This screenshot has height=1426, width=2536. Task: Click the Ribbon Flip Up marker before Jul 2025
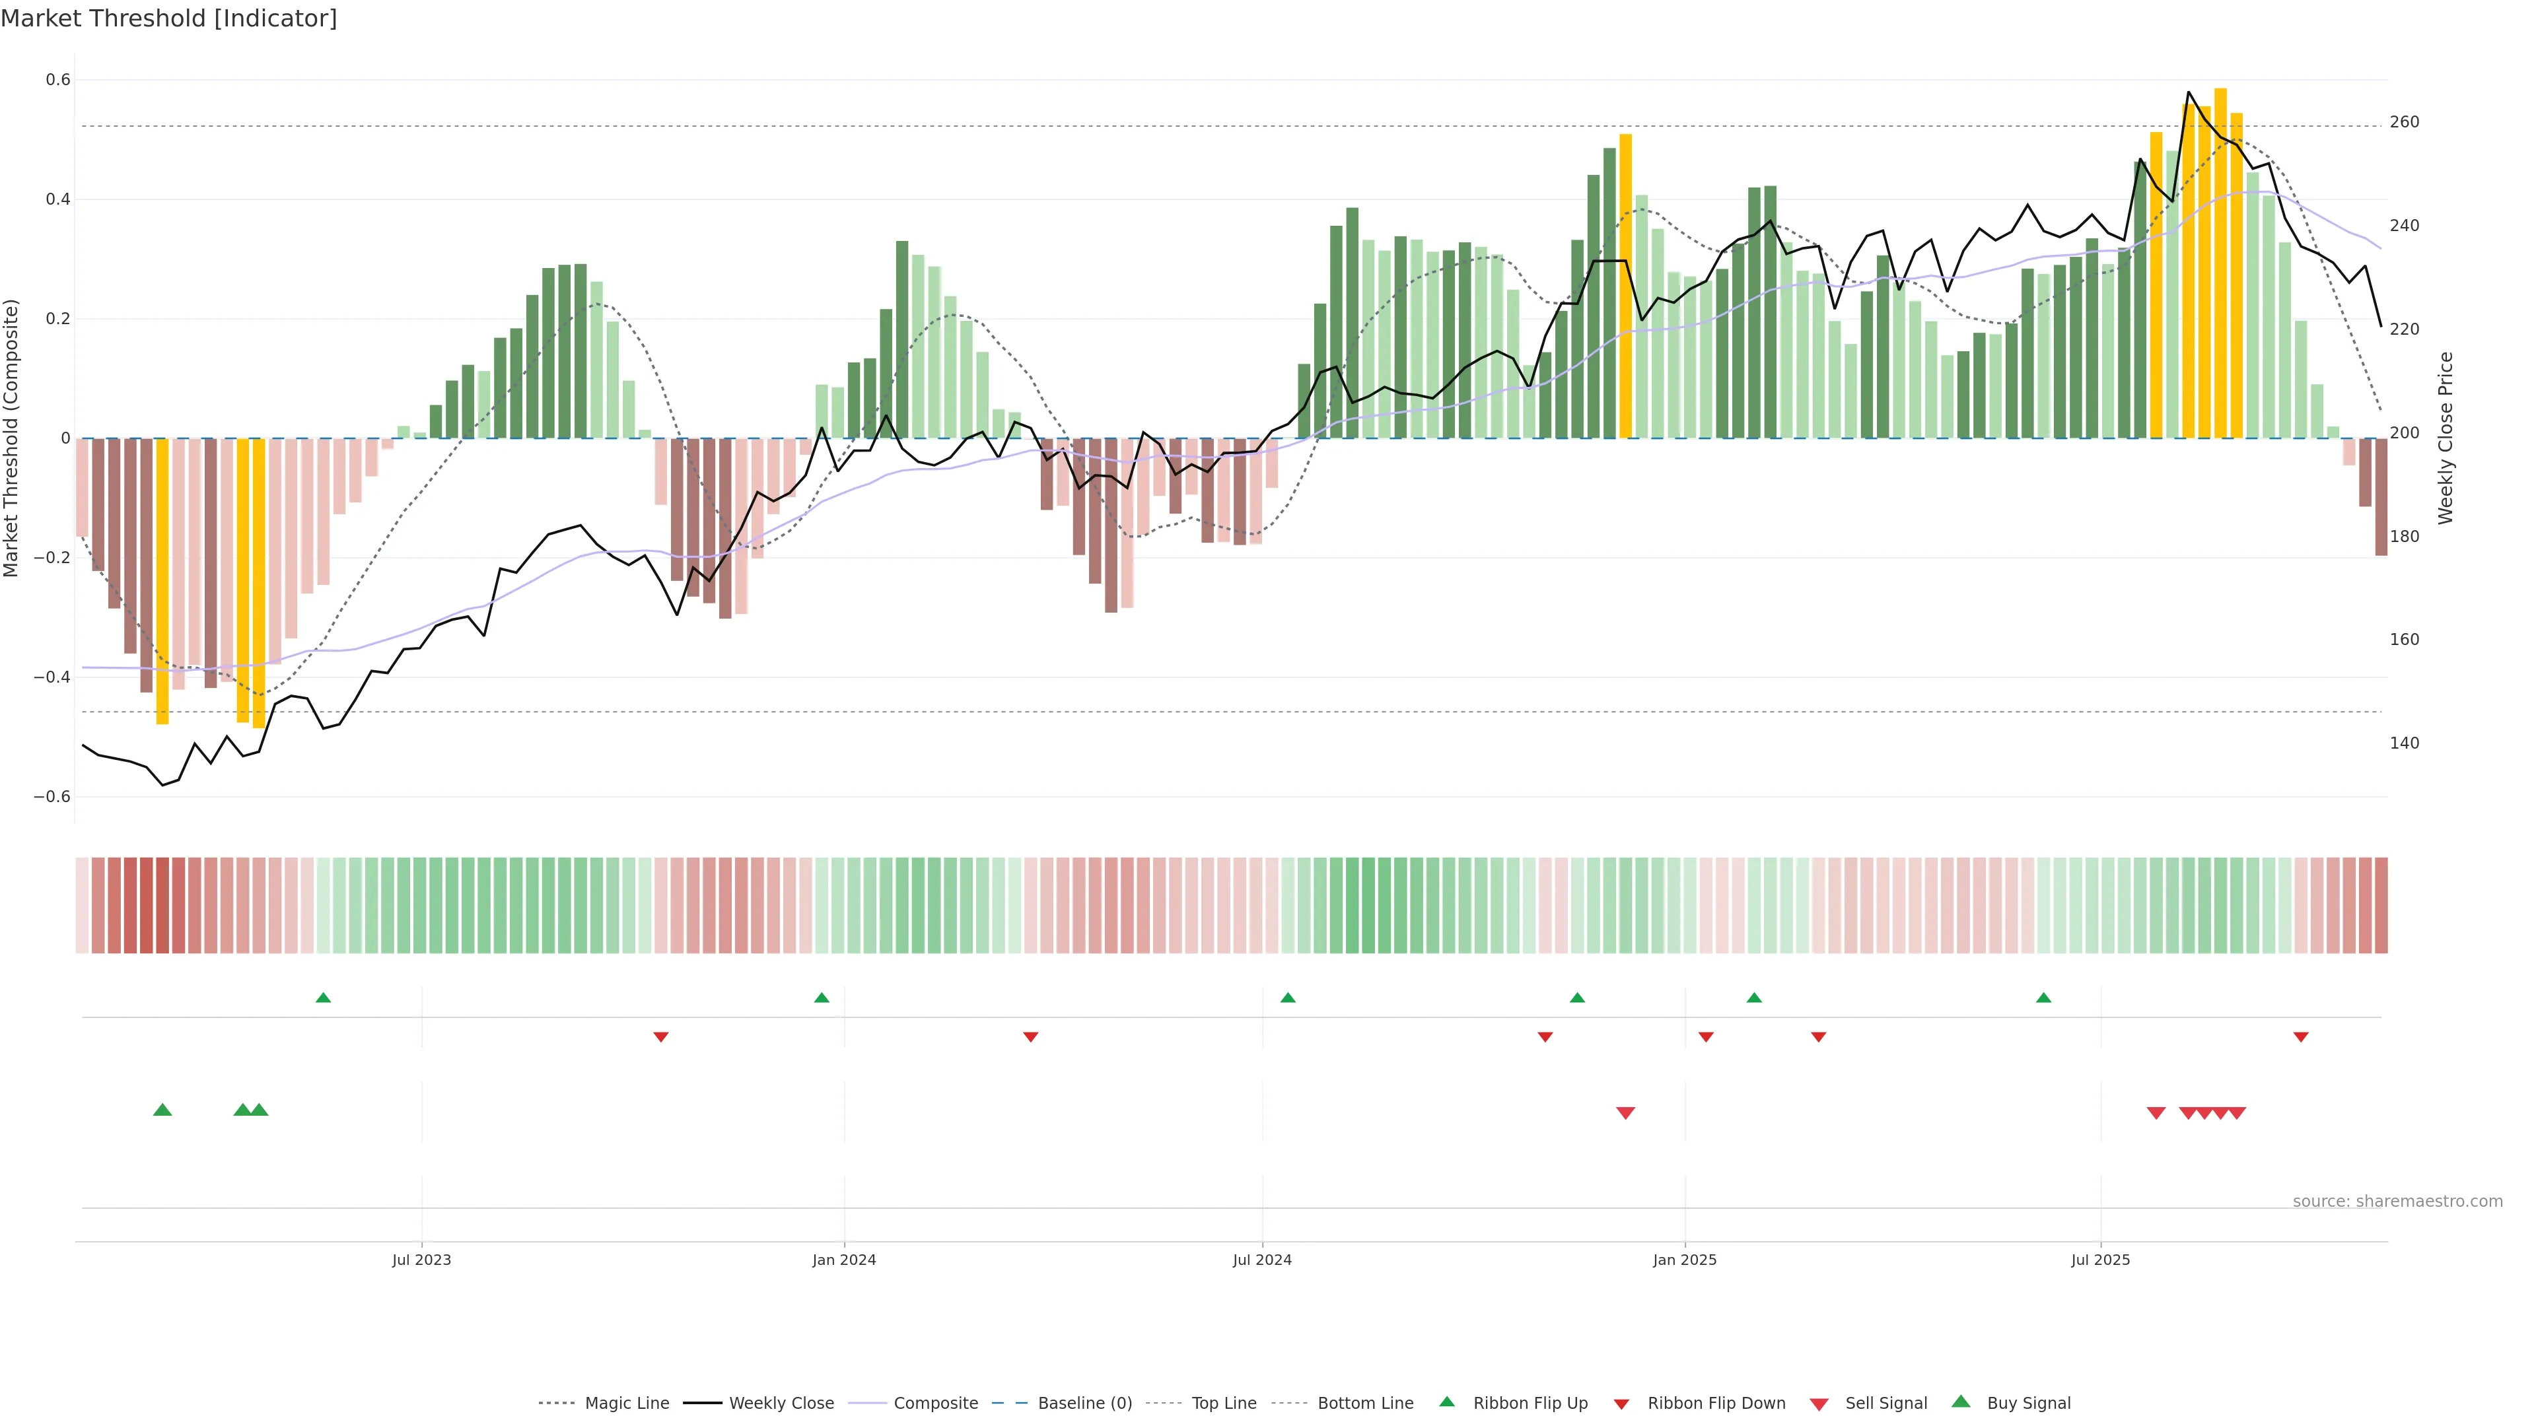(2044, 998)
